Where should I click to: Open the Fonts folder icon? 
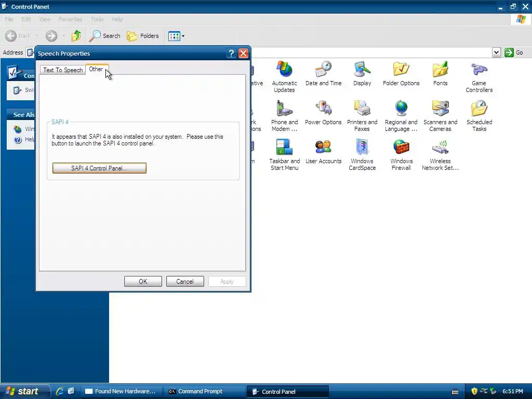pos(440,74)
